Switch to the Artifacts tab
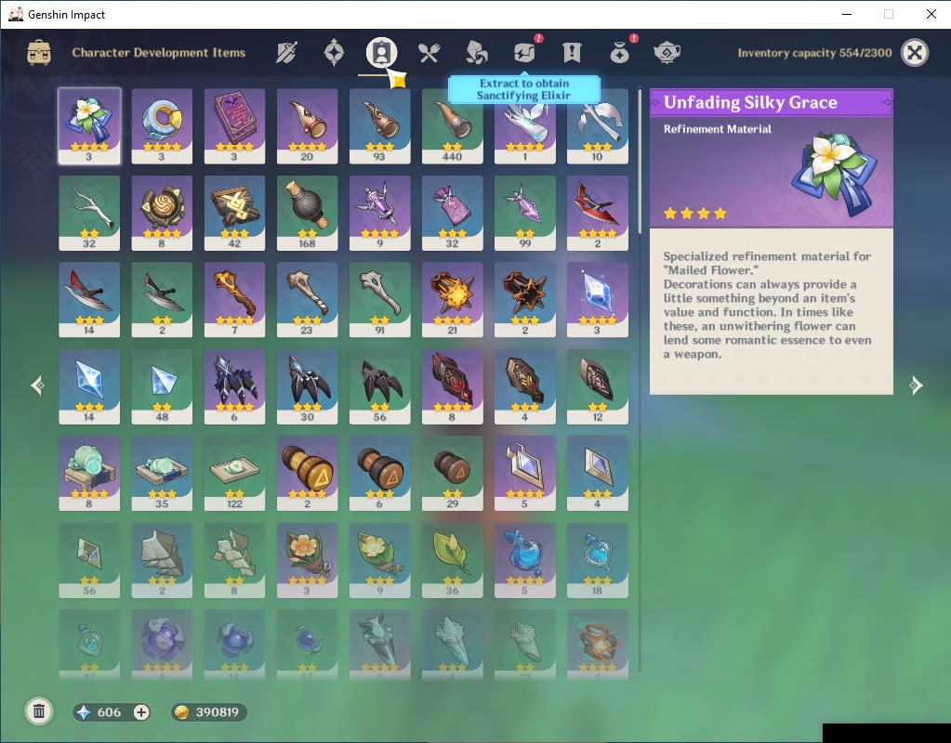 334,53
